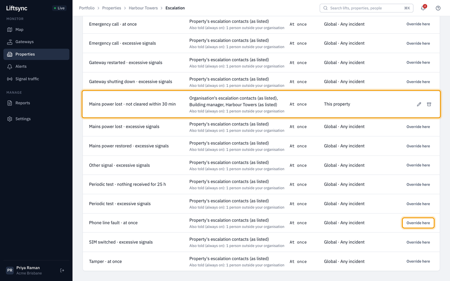This screenshot has width=450, height=281.
Task: Open the Reports document icon
Action: point(10,103)
